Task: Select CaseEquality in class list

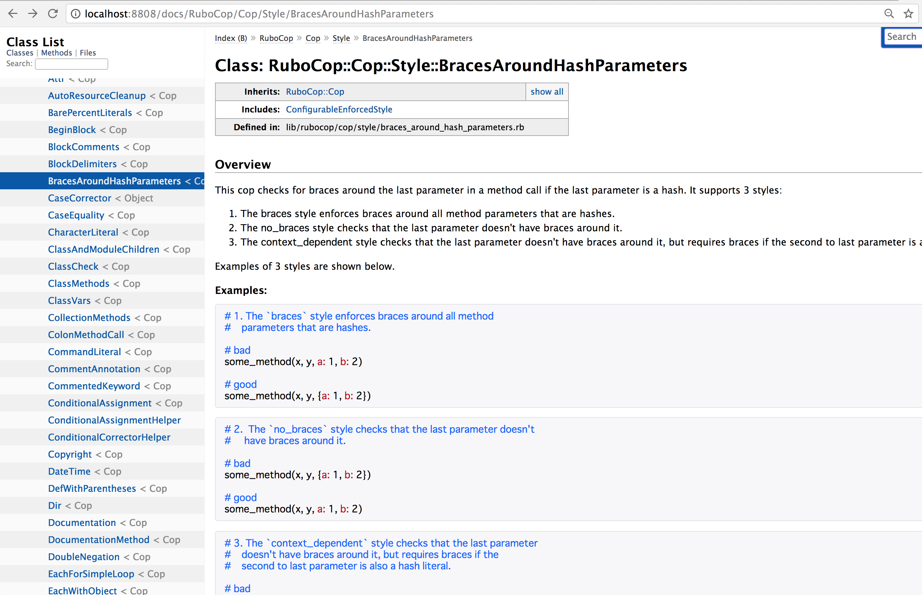Action: [x=76, y=215]
